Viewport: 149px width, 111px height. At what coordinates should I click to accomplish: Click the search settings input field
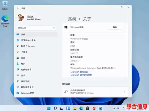tap(36, 28)
